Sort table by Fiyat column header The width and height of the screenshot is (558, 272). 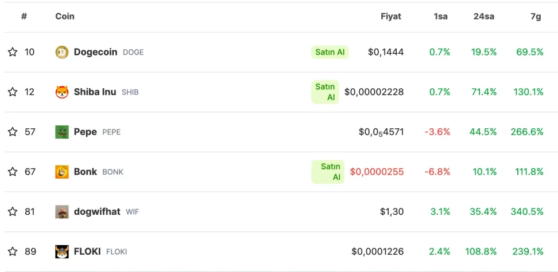pyautogui.click(x=391, y=17)
